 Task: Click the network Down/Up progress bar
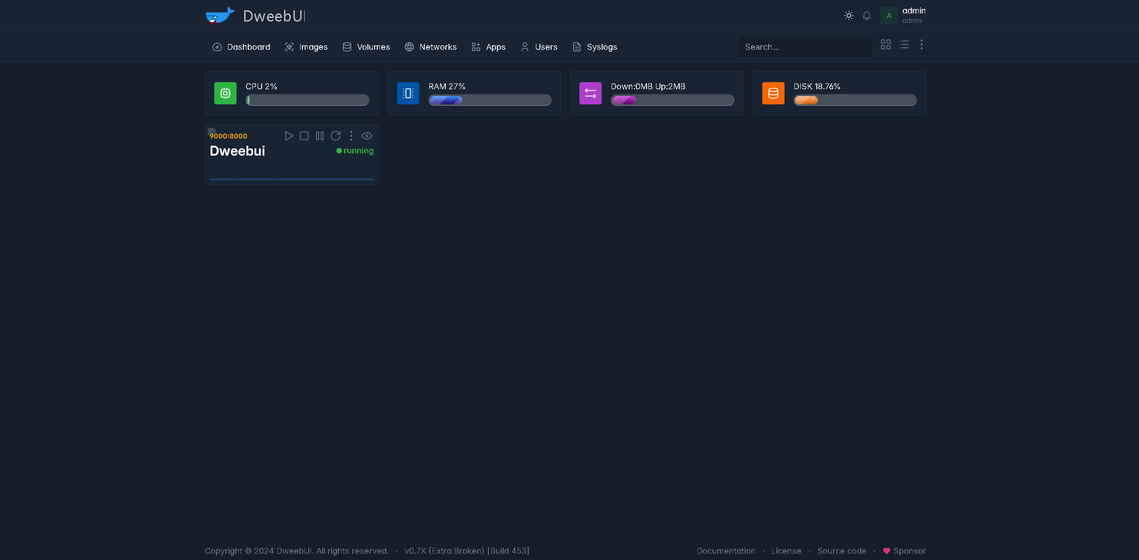[x=673, y=100]
